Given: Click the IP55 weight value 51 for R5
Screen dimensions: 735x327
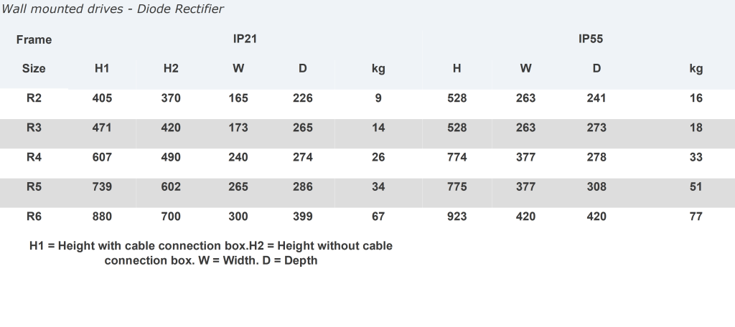Looking at the screenshot, I should tap(696, 187).
